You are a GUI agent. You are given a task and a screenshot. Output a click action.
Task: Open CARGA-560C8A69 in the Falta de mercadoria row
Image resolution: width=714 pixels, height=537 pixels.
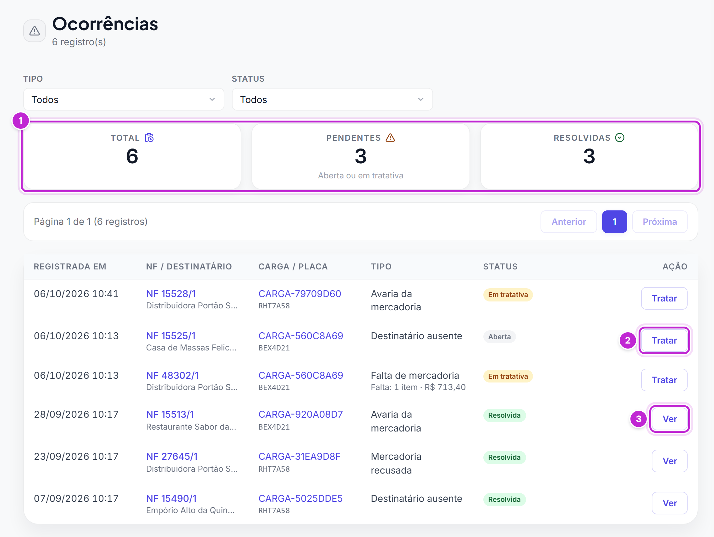(x=300, y=375)
